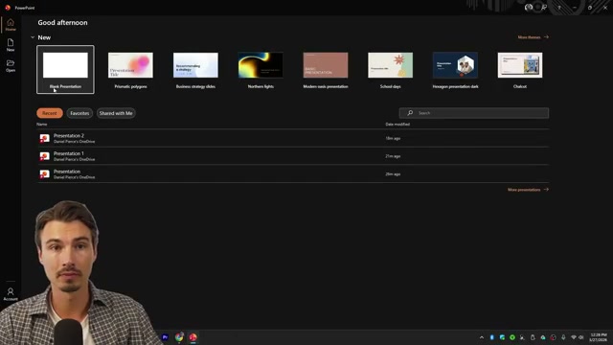Click the PowerPoint taskbar icon
Image resolution: width=613 pixels, height=345 pixels.
tap(193, 337)
